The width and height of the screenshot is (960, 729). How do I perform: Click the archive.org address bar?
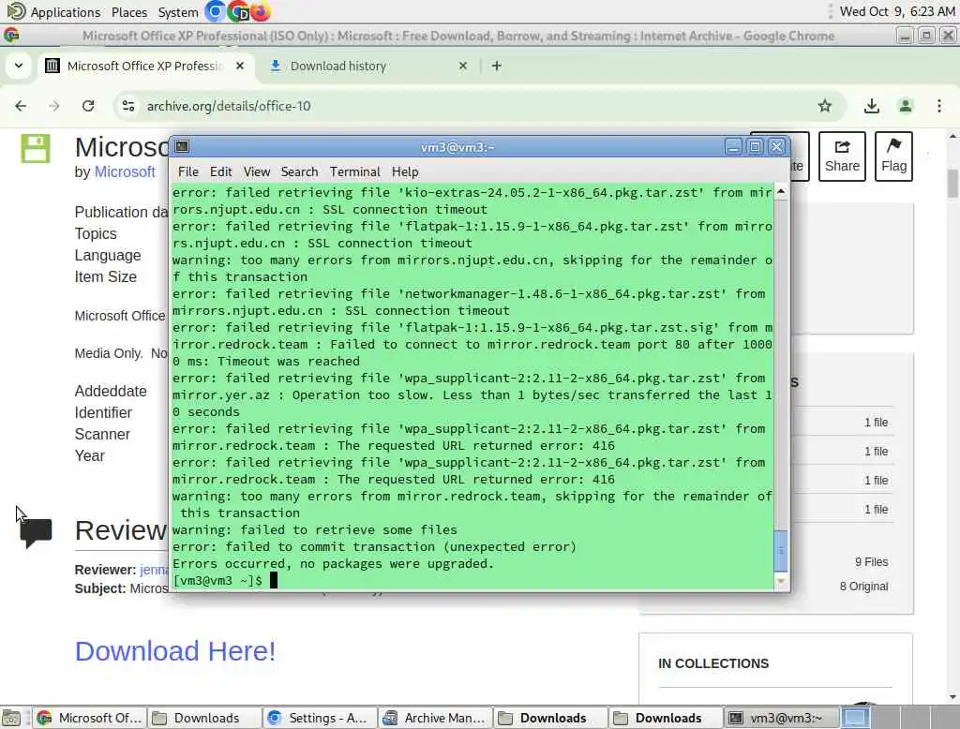click(x=479, y=106)
